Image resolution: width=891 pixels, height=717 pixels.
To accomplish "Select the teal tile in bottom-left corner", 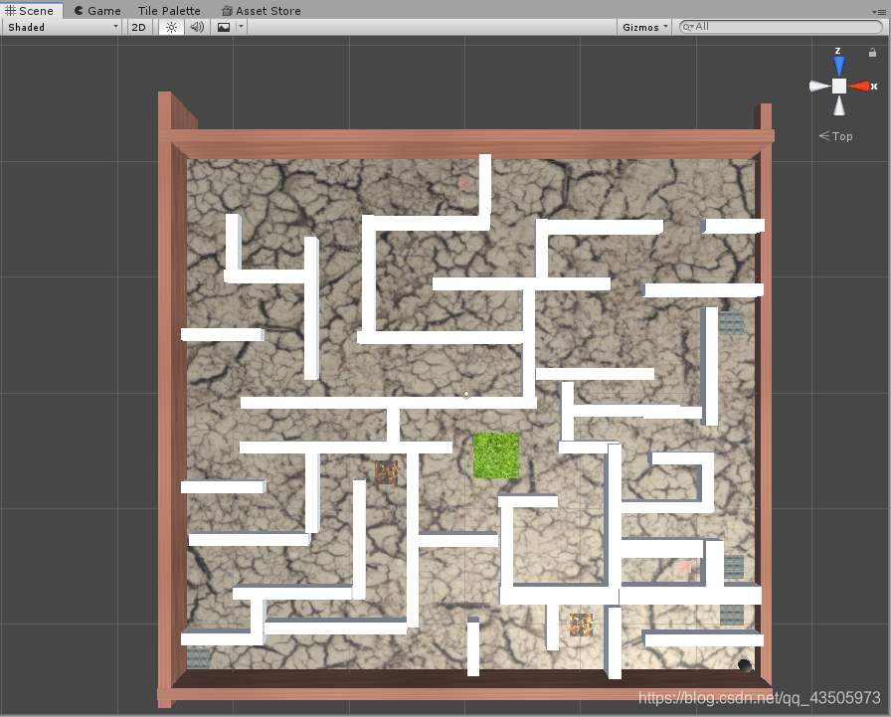I will coord(198,658).
